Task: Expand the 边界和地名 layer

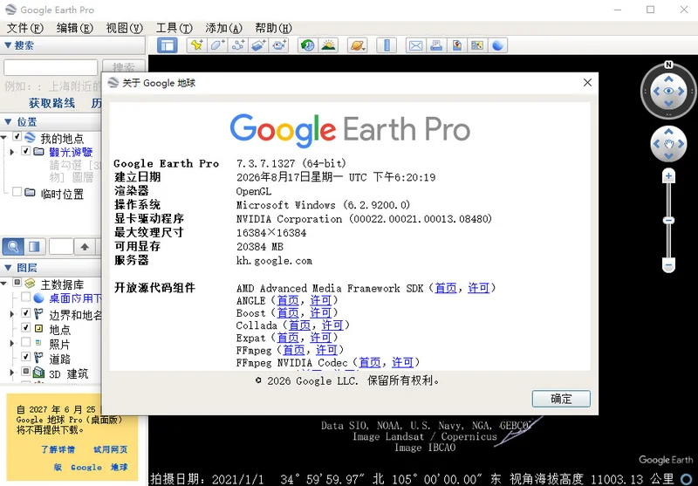Action: click(x=12, y=314)
